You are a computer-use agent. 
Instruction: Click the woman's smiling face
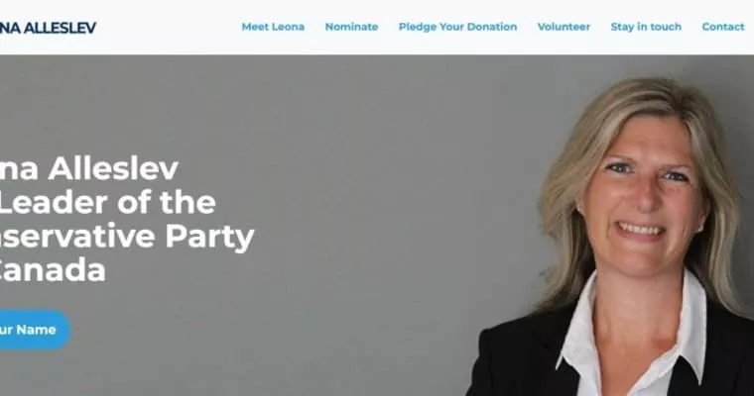click(x=642, y=202)
